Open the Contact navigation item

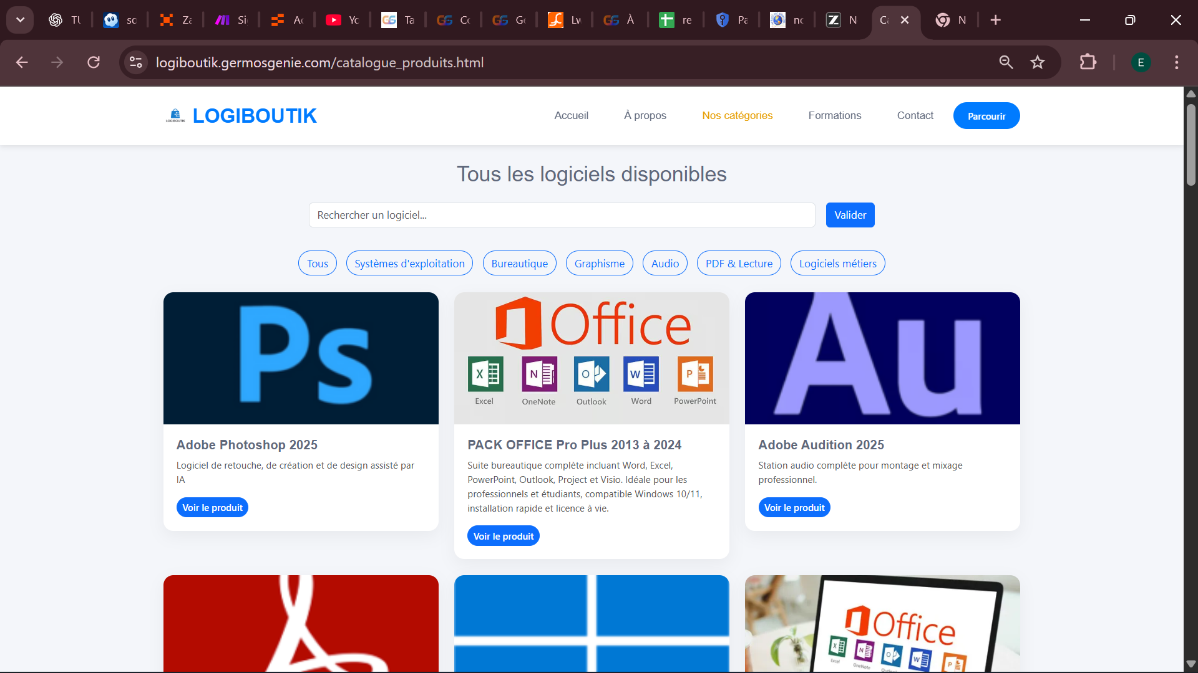(x=915, y=115)
